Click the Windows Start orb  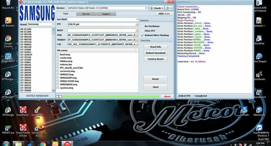click(6, 143)
